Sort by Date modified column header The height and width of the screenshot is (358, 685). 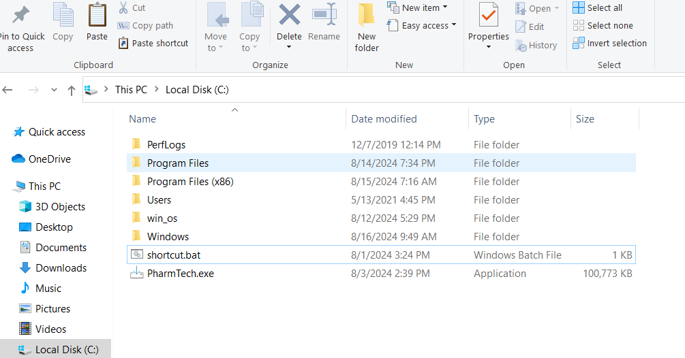tap(384, 119)
